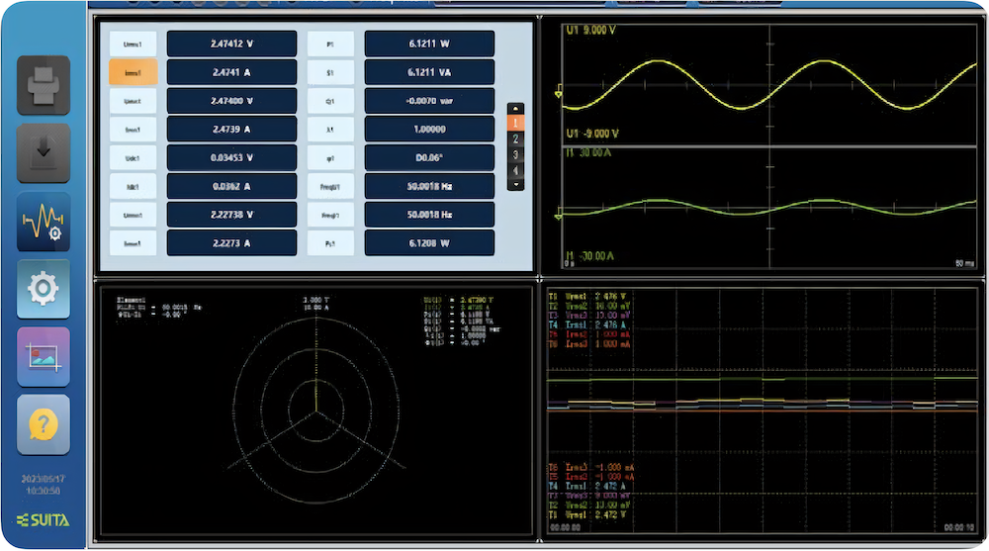The width and height of the screenshot is (989, 551).
Task: Click the 6.1211 W power value field
Action: coord(429,45)
